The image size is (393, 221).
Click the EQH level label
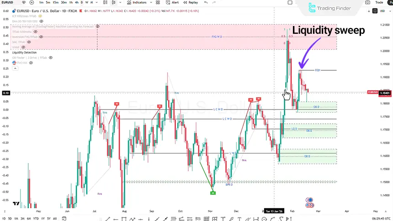pyautogui.click(x=318, y=70)
